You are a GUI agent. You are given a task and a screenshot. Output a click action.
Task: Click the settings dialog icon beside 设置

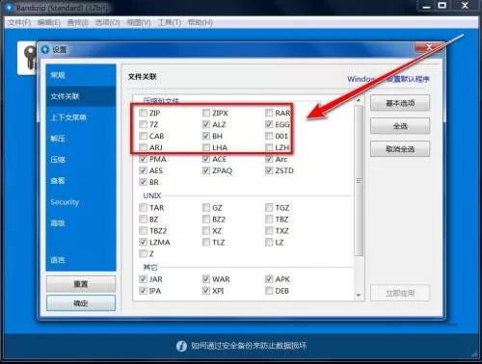coord(44,49)
